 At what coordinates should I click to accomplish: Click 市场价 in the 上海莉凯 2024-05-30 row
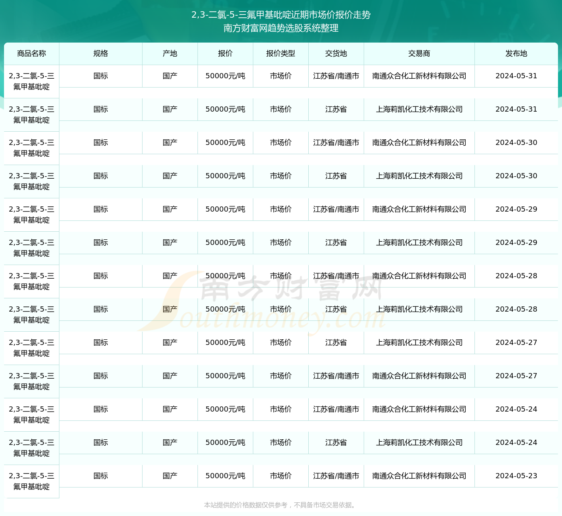pyautogui.click(x=281, y=176)
